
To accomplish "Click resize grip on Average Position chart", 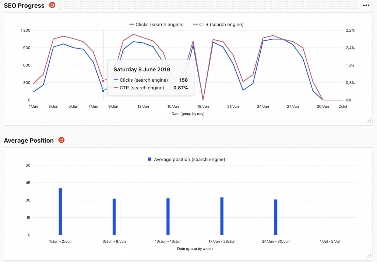I will (369, 256).
